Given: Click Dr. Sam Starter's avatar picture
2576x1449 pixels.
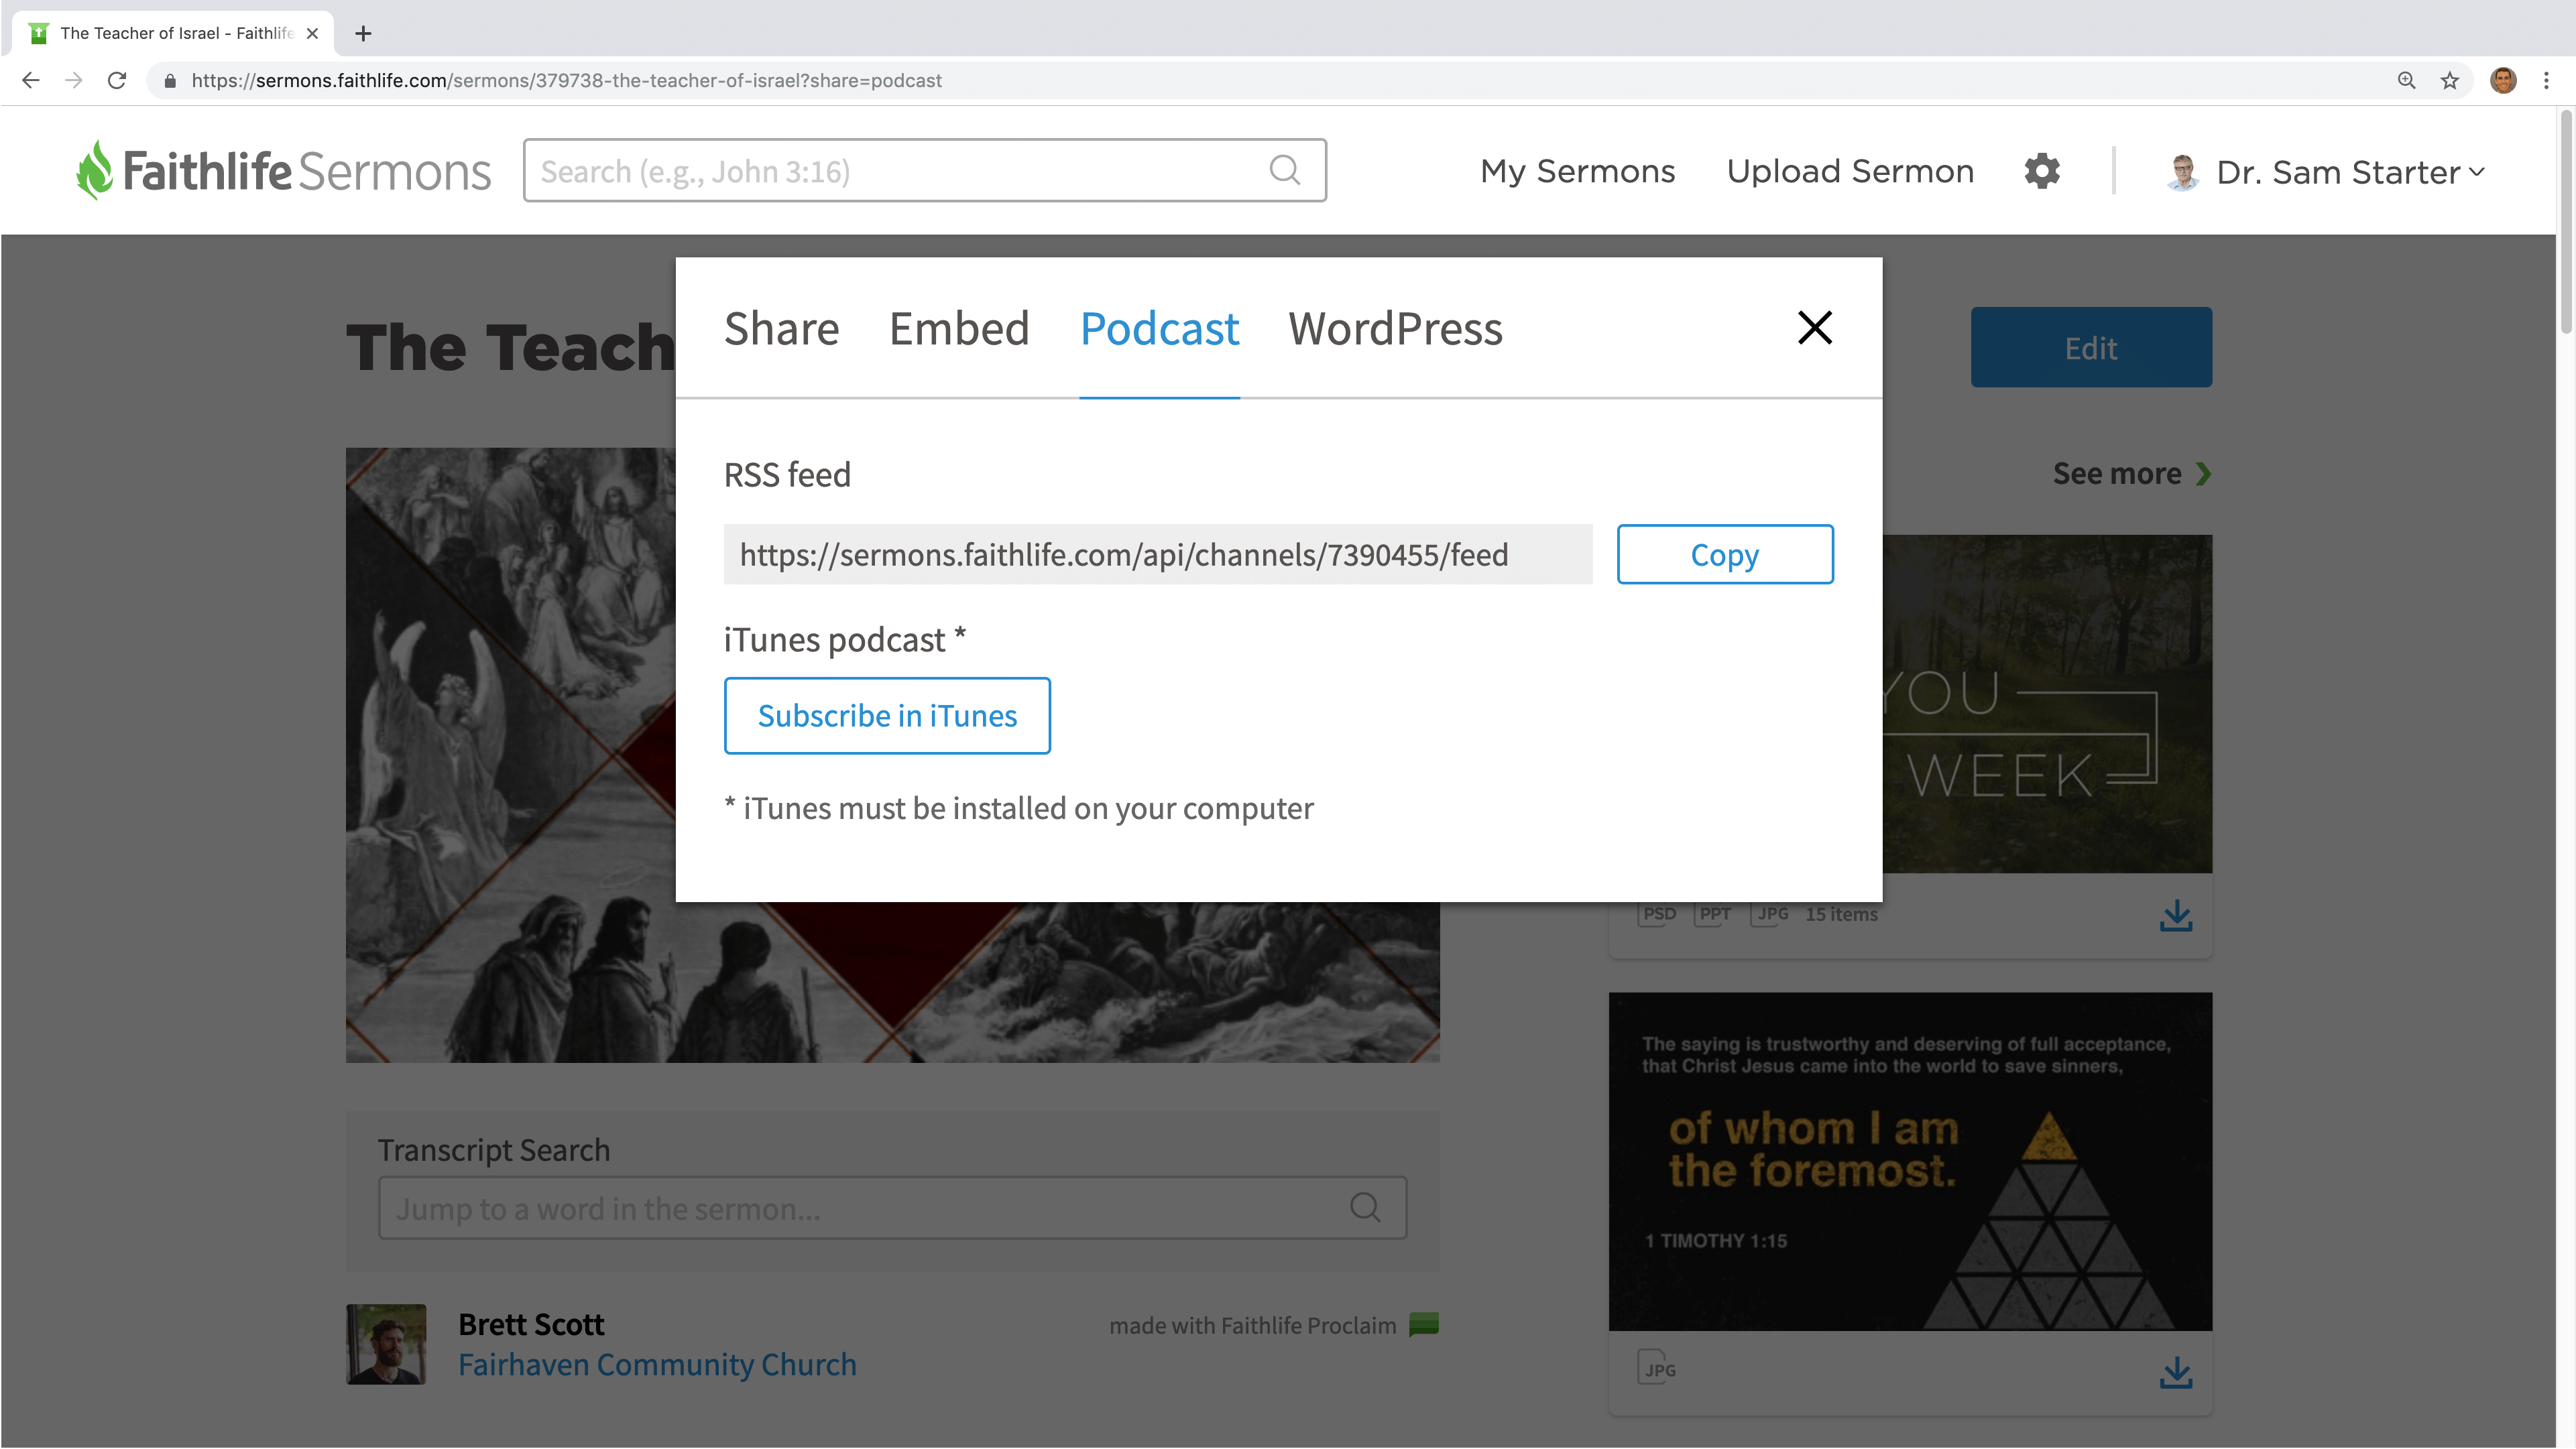Looking at the screenshot, I should click(x=2183, y=172).
